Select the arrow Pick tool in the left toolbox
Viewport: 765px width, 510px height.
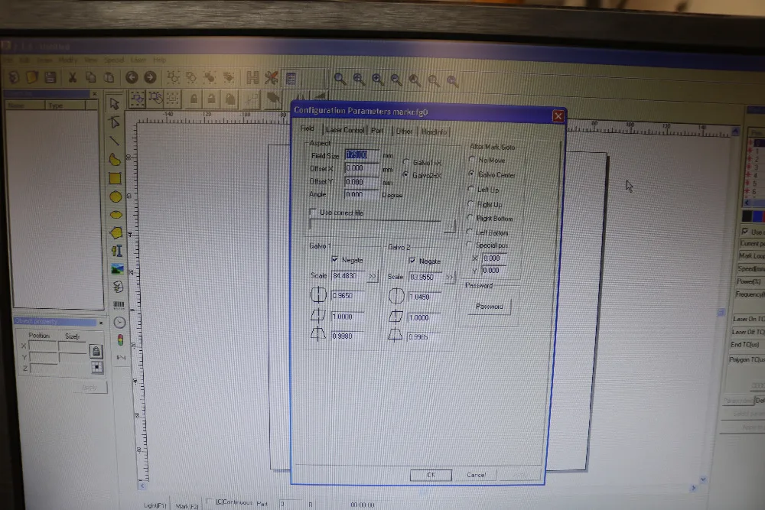tap(115, 103)
